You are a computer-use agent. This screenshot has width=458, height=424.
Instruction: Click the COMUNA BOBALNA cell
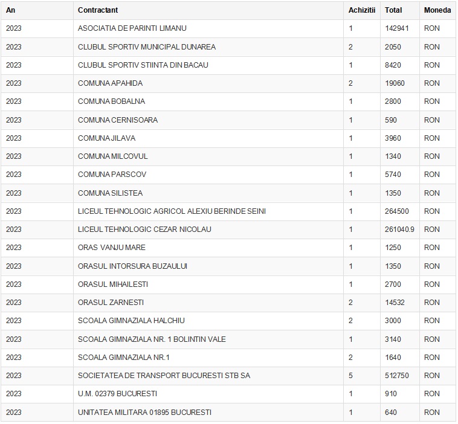[111, 101]
